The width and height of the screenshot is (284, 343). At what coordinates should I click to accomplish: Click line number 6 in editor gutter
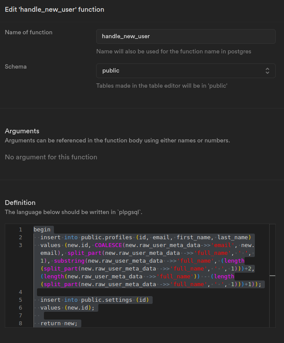tap(20, 308)
